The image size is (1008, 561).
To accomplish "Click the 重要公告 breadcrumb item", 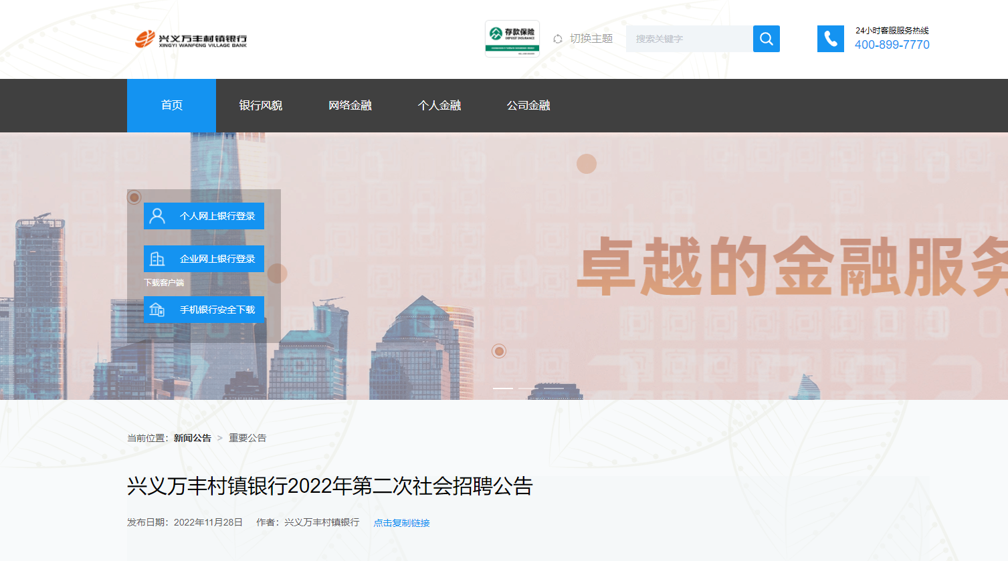I will click(x=247, y=438).
